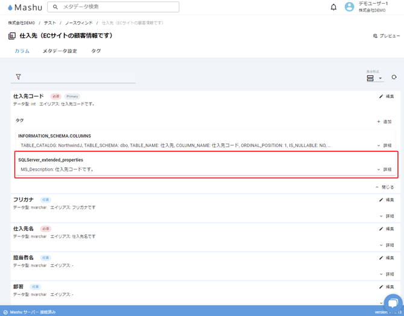Expand details of INFORMATION_SCHEMA.COLUMNS
The width and height of the screenshot is (404, 316).
click(x=384, y=145)
